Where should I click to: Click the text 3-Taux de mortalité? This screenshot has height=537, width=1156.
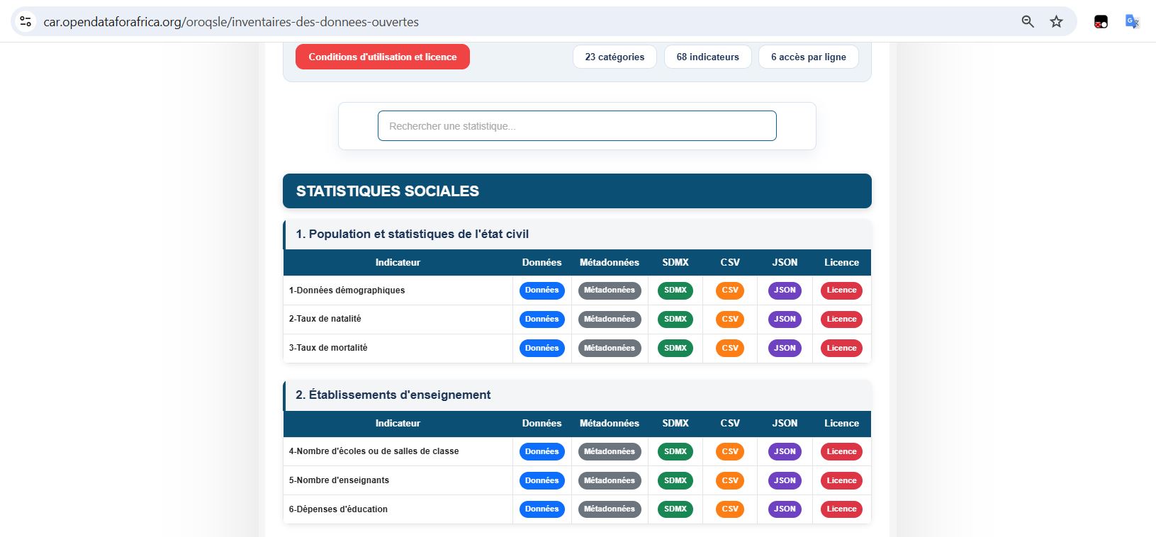(328, 348)
